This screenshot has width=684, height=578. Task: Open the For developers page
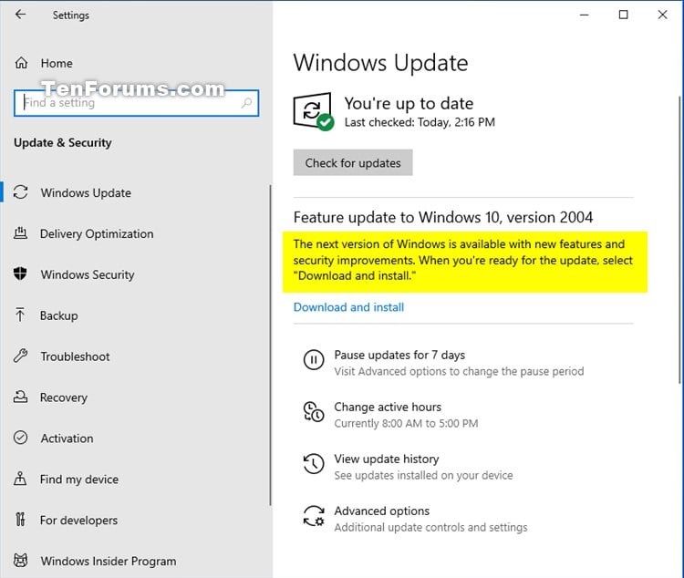point(79,521)
